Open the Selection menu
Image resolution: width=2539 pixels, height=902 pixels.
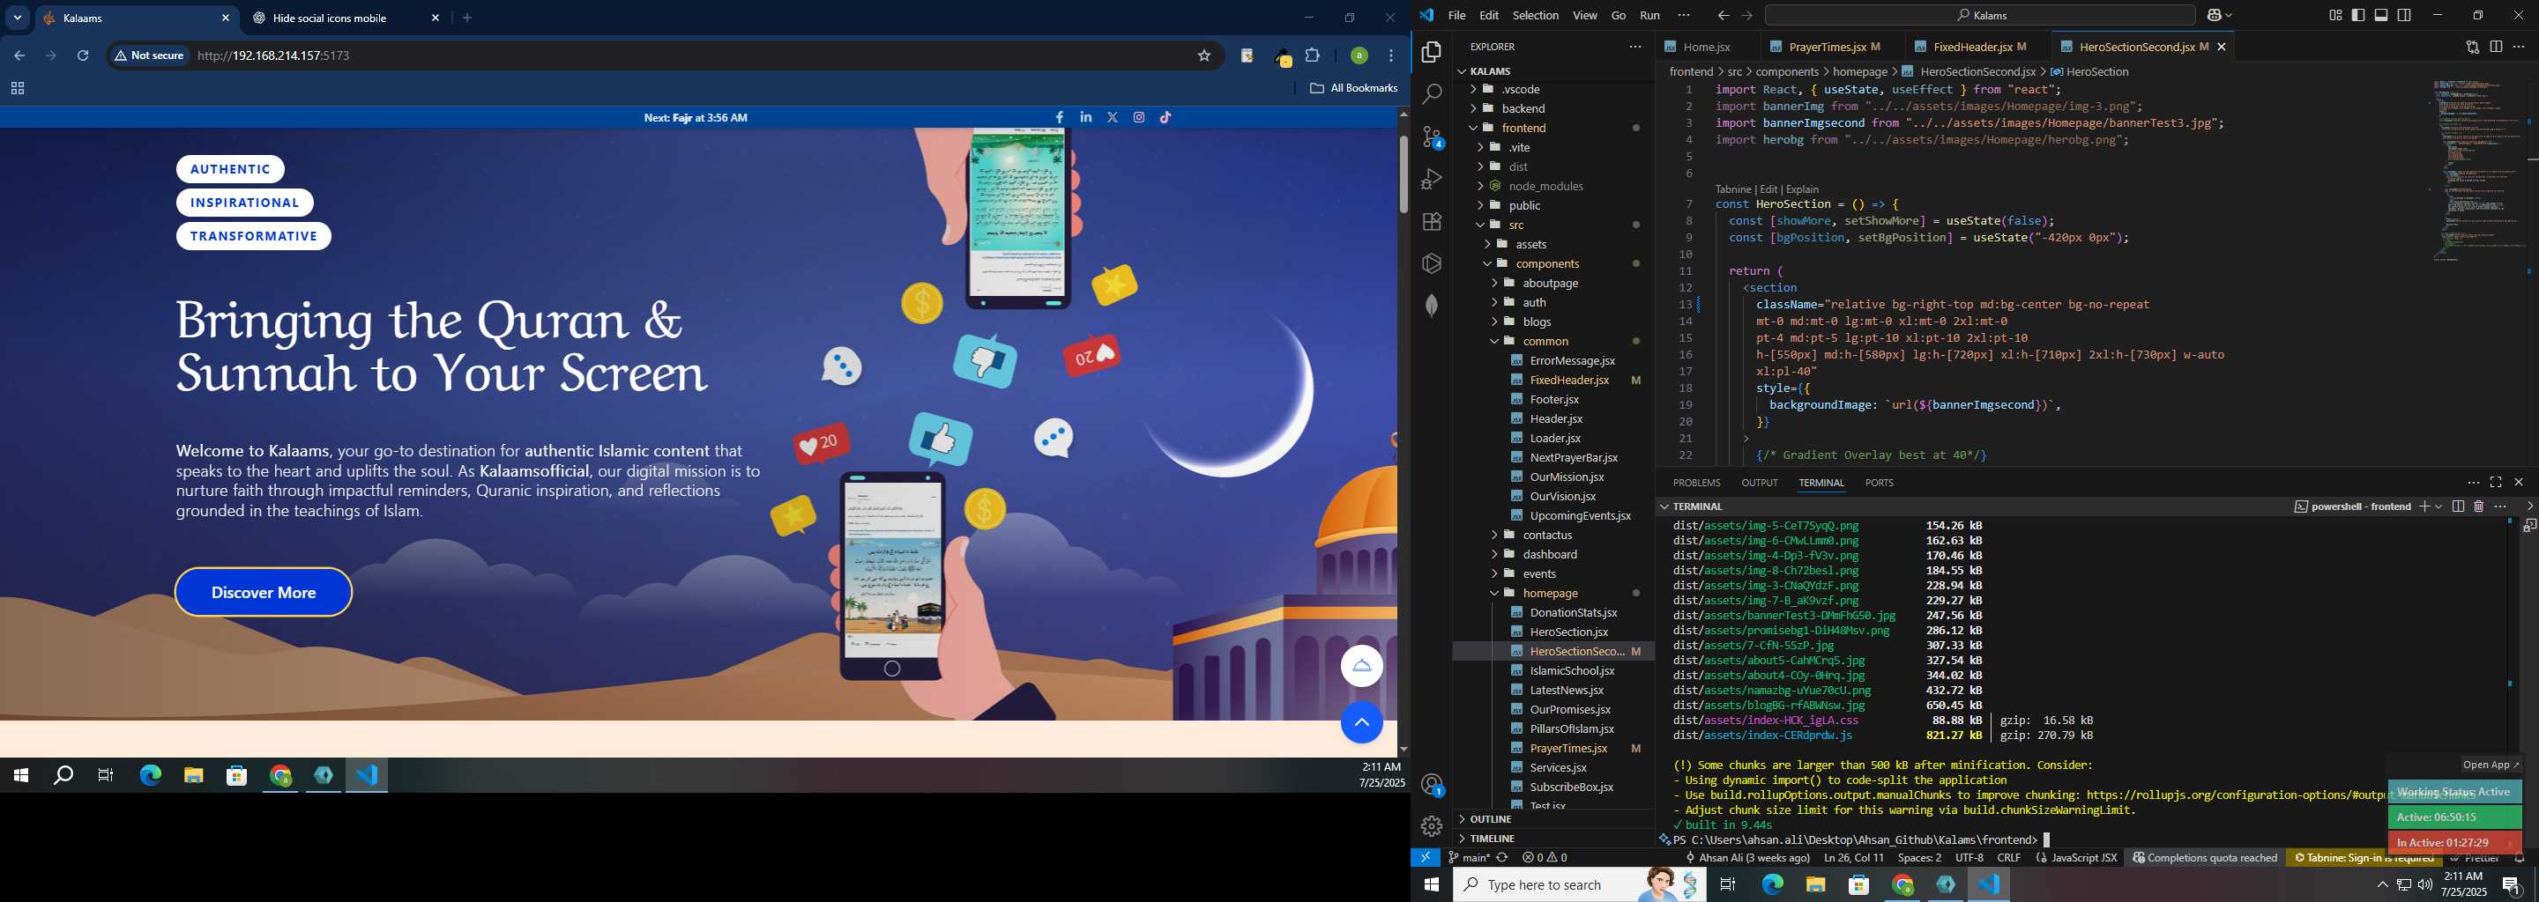point(1536,15)
